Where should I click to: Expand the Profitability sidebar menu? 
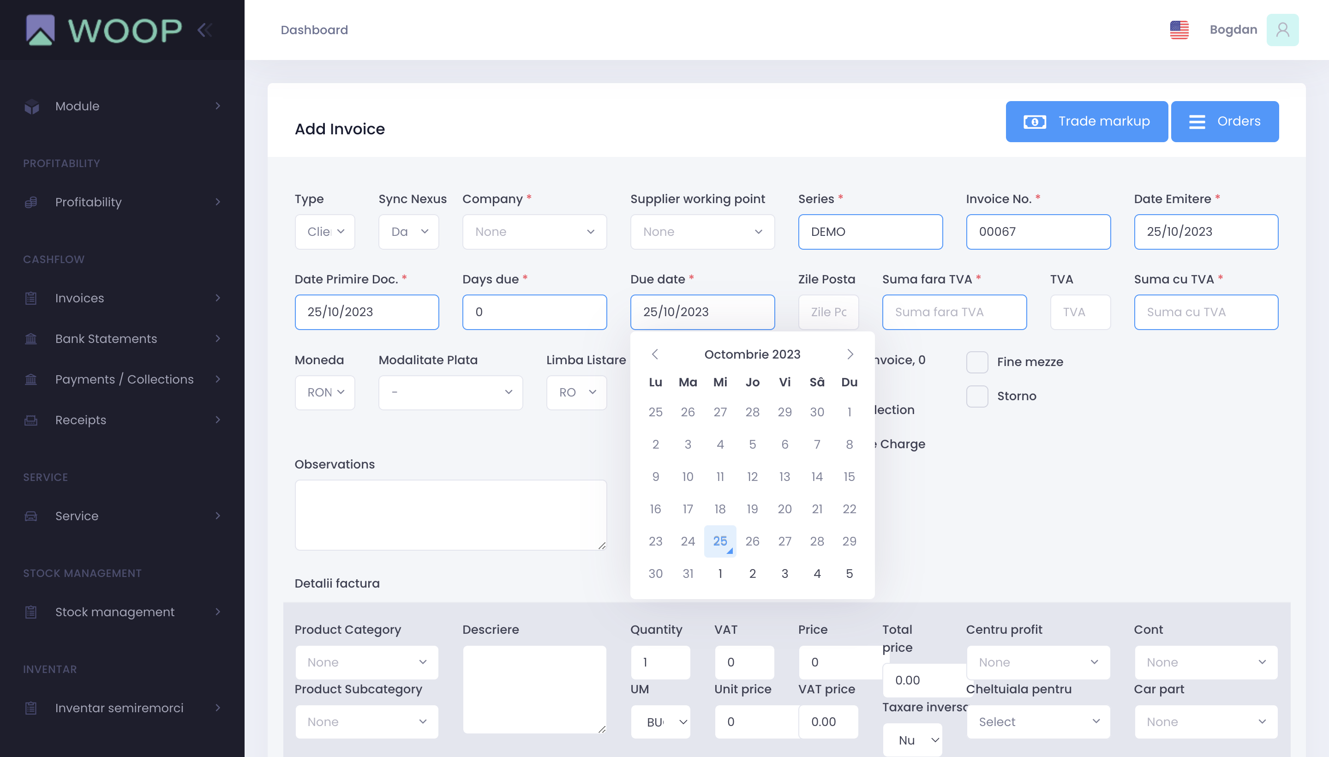pos(218,202)
